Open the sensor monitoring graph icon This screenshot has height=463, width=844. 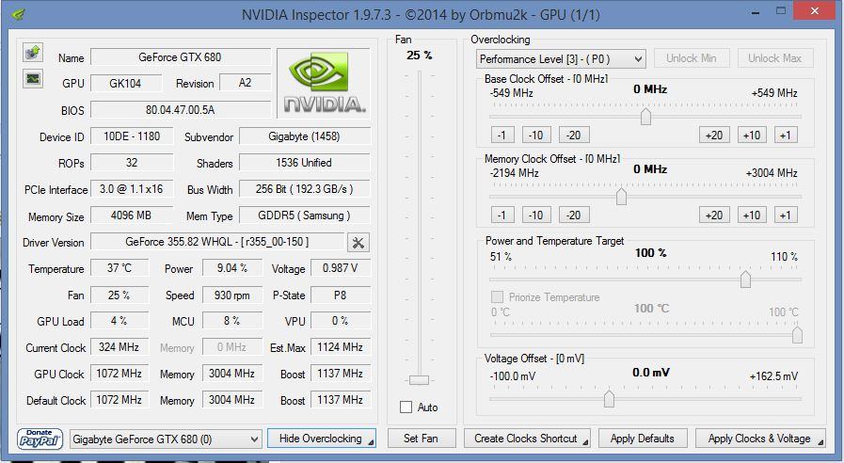click(x=33, y=79)
